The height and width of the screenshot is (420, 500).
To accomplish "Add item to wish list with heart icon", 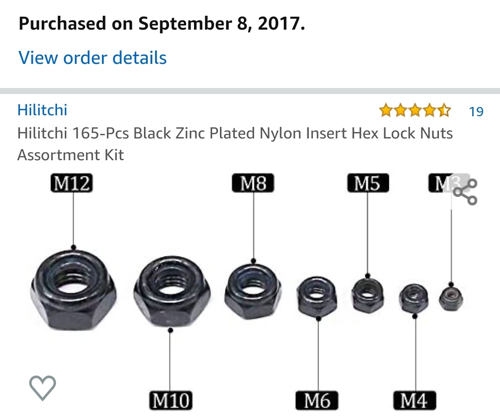I will [43, 388].
